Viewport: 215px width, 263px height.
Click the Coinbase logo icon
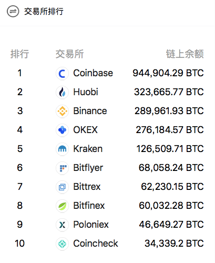tap(62, 73)
